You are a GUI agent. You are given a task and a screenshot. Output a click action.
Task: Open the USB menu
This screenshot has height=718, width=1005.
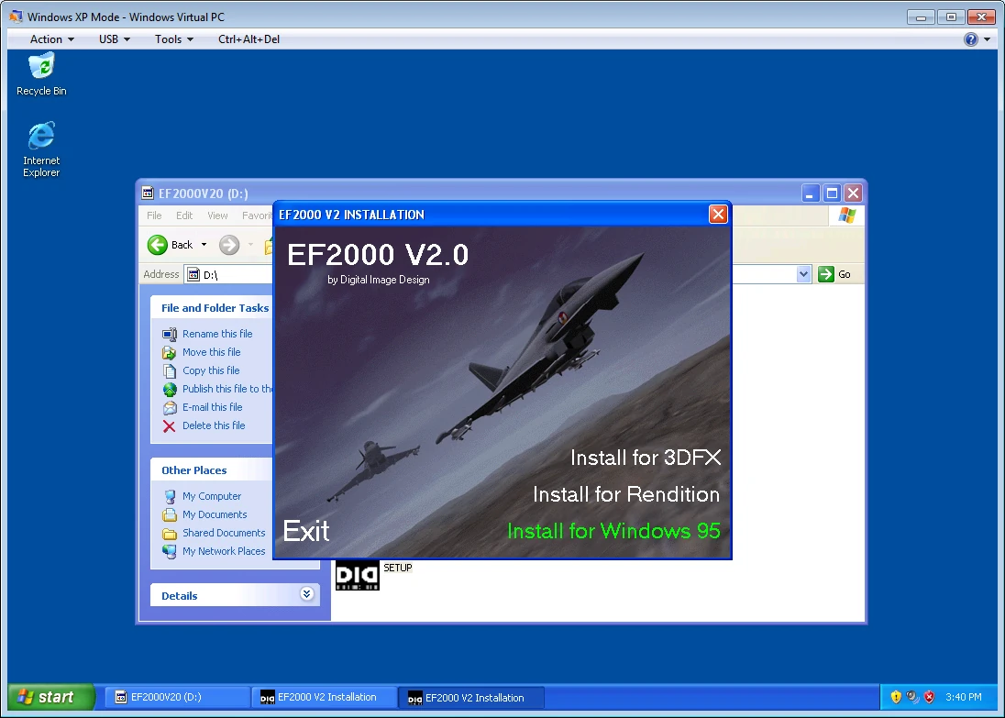pos(114,39)
